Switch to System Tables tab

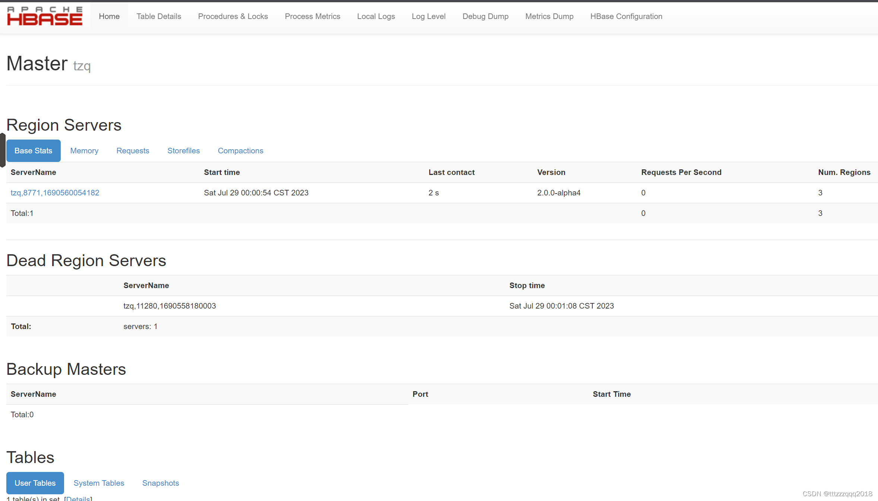[x=98, y=482]
